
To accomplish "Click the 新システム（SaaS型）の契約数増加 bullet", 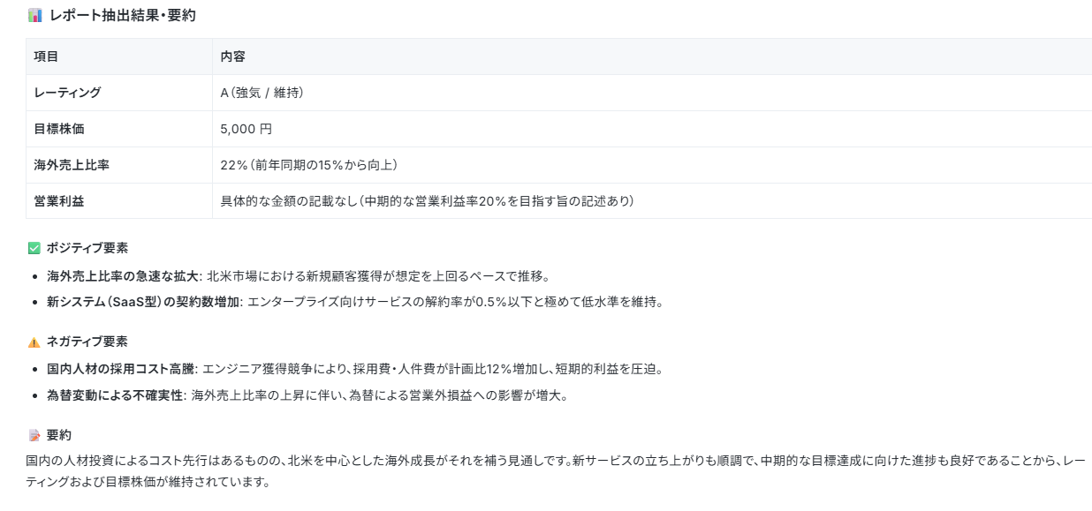I will click(354, 302).
